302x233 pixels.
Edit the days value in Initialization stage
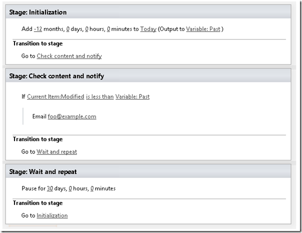(68, 29)
